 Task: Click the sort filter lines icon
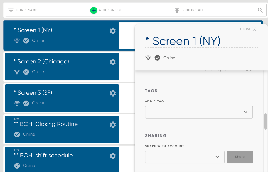[x=11, y=10]
